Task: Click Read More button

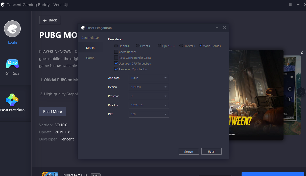Action: (53, 111)
